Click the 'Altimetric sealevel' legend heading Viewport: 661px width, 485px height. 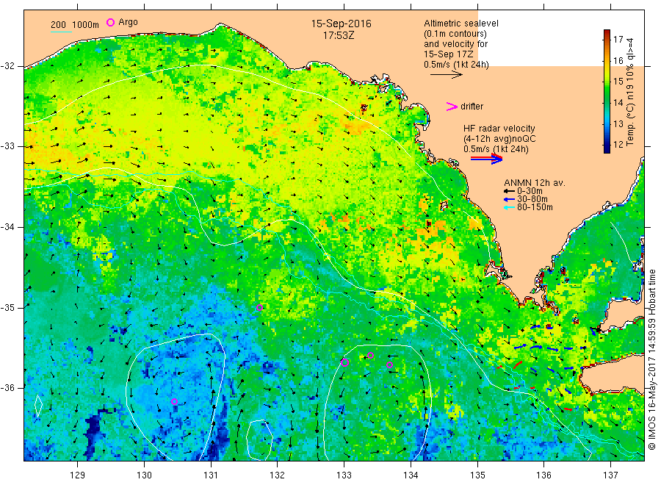click(x=461, y=24)
